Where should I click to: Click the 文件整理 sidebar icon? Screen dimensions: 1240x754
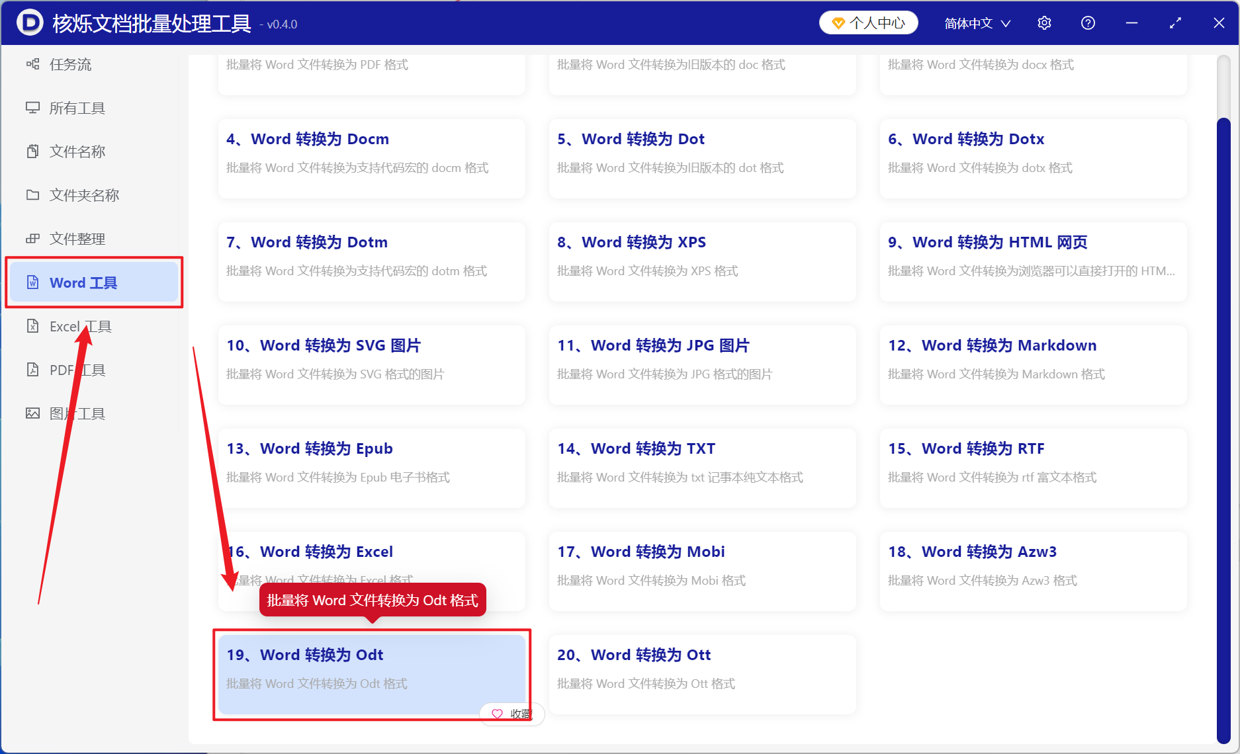pyautogui.click(x=32, y=239)
